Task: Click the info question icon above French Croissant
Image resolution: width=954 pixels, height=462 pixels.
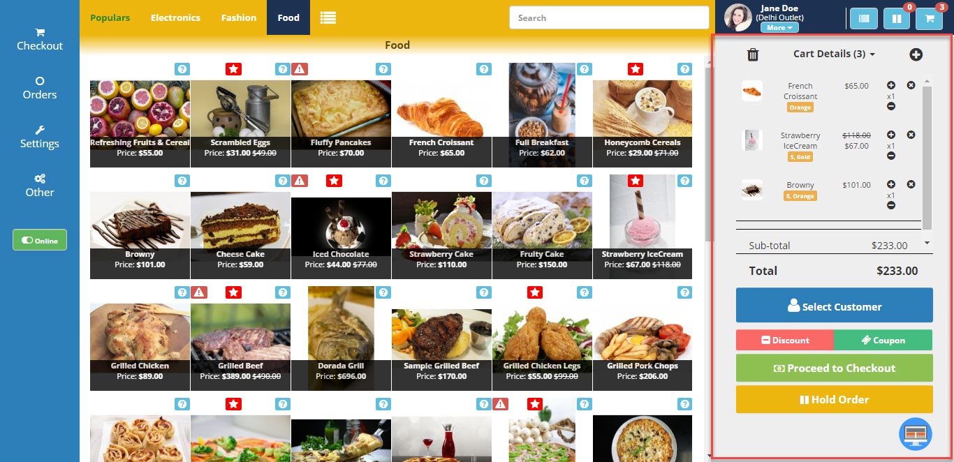Action: point(484,69)
